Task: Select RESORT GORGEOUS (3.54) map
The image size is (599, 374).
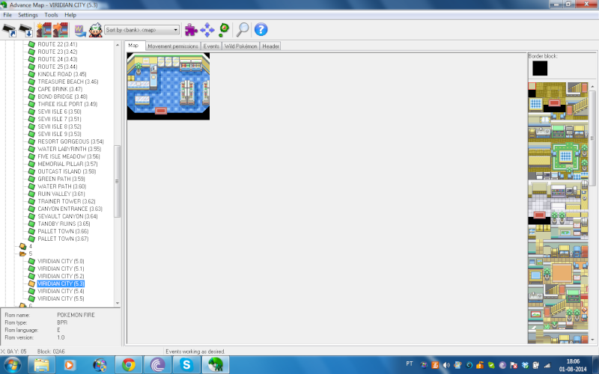Action: 70,141
